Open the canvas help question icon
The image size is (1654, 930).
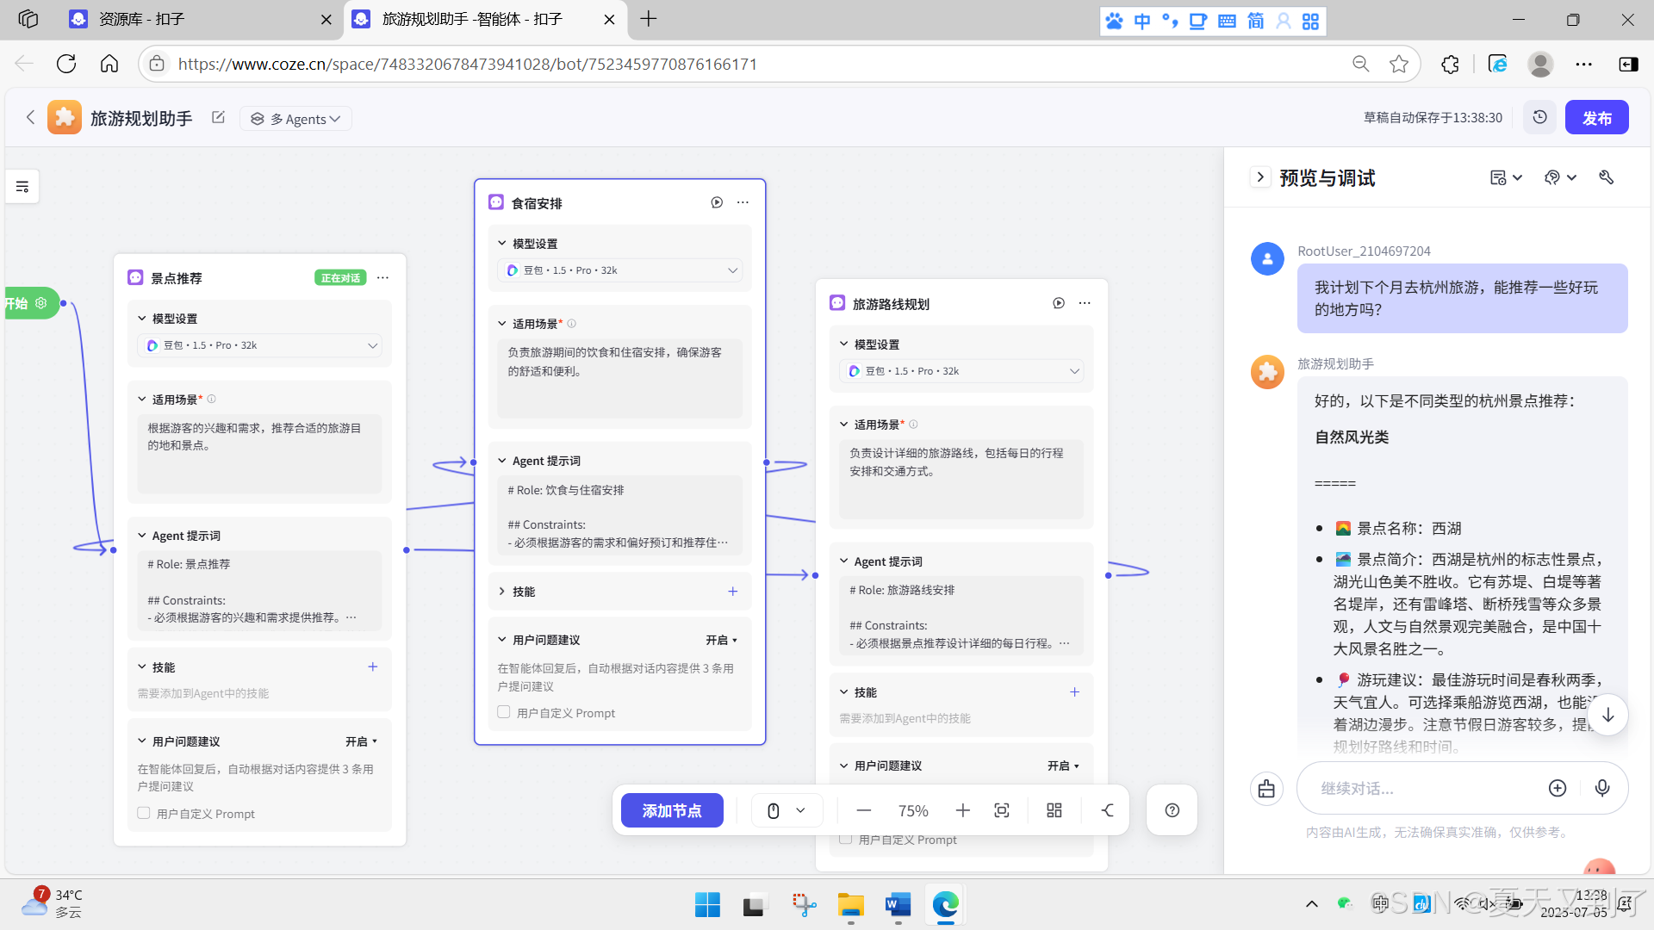point(1172,810)
